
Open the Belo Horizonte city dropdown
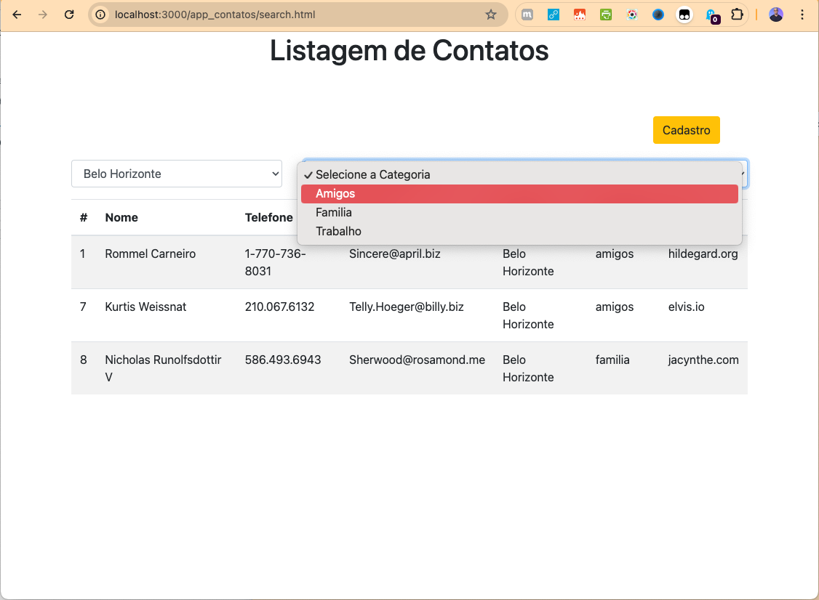(176, 174)
